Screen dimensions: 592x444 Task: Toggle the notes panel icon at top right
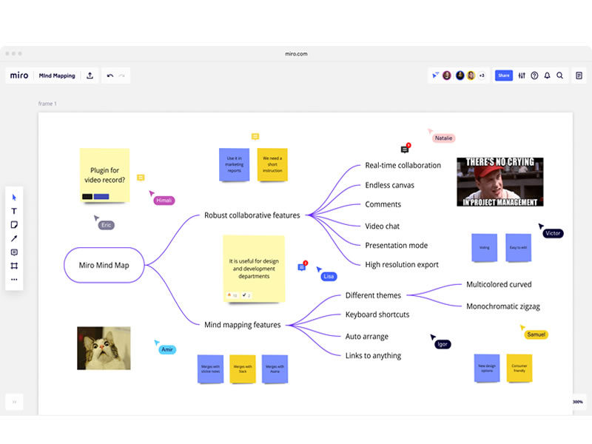click(579, 75)
